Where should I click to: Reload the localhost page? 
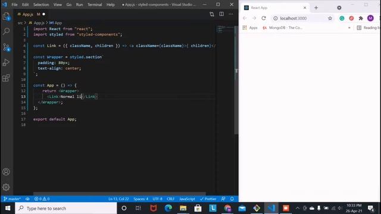coord(264,18)
